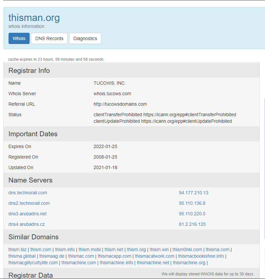Open IP address 95.110.136.8
265x279 pixels.
coord(192,203)
